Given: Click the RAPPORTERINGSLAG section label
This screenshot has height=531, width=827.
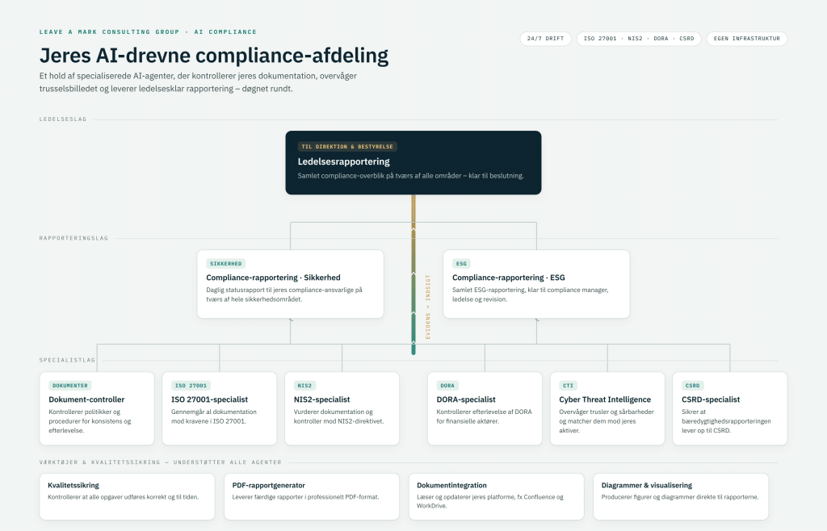Looking at the screenshot, I should 73,238.
